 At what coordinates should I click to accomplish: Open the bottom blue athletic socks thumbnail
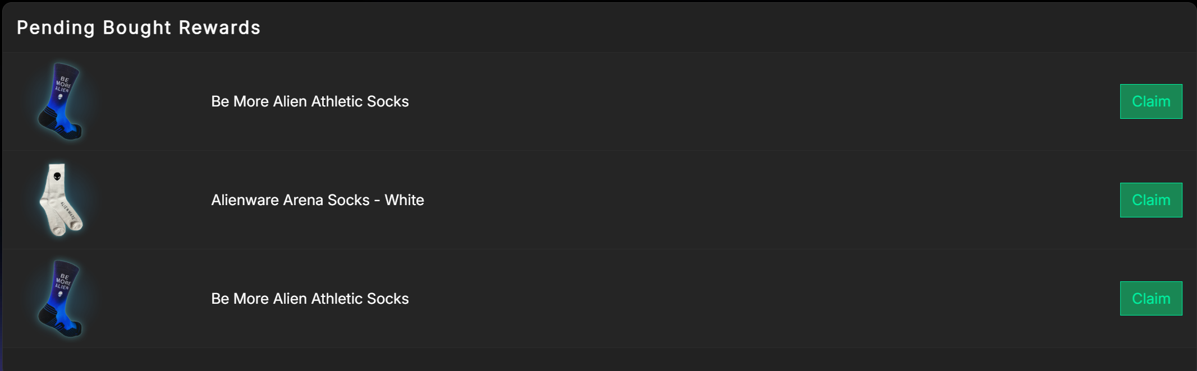(x=61, y=299)
